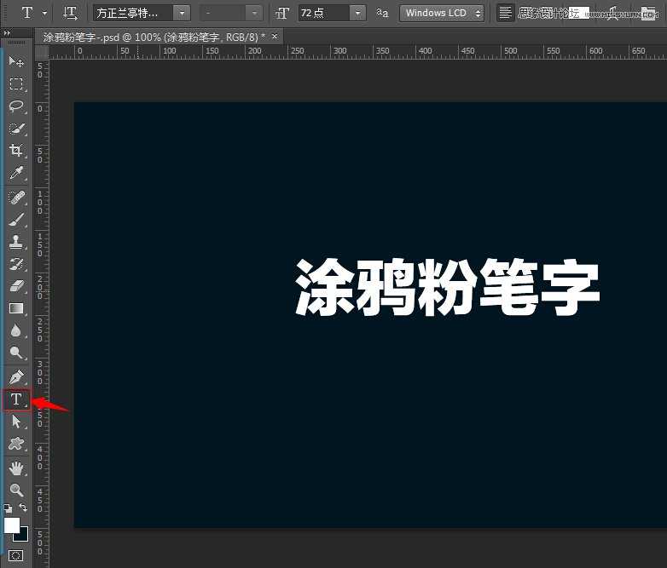The image size is (667, 568).
Task: Activate the Clone Stamp tool
Action: coord(16,241)
